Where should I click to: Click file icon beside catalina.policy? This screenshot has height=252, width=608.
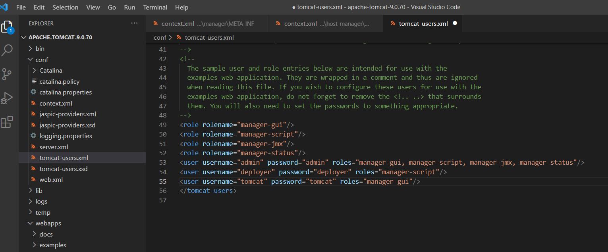[33, 81]
